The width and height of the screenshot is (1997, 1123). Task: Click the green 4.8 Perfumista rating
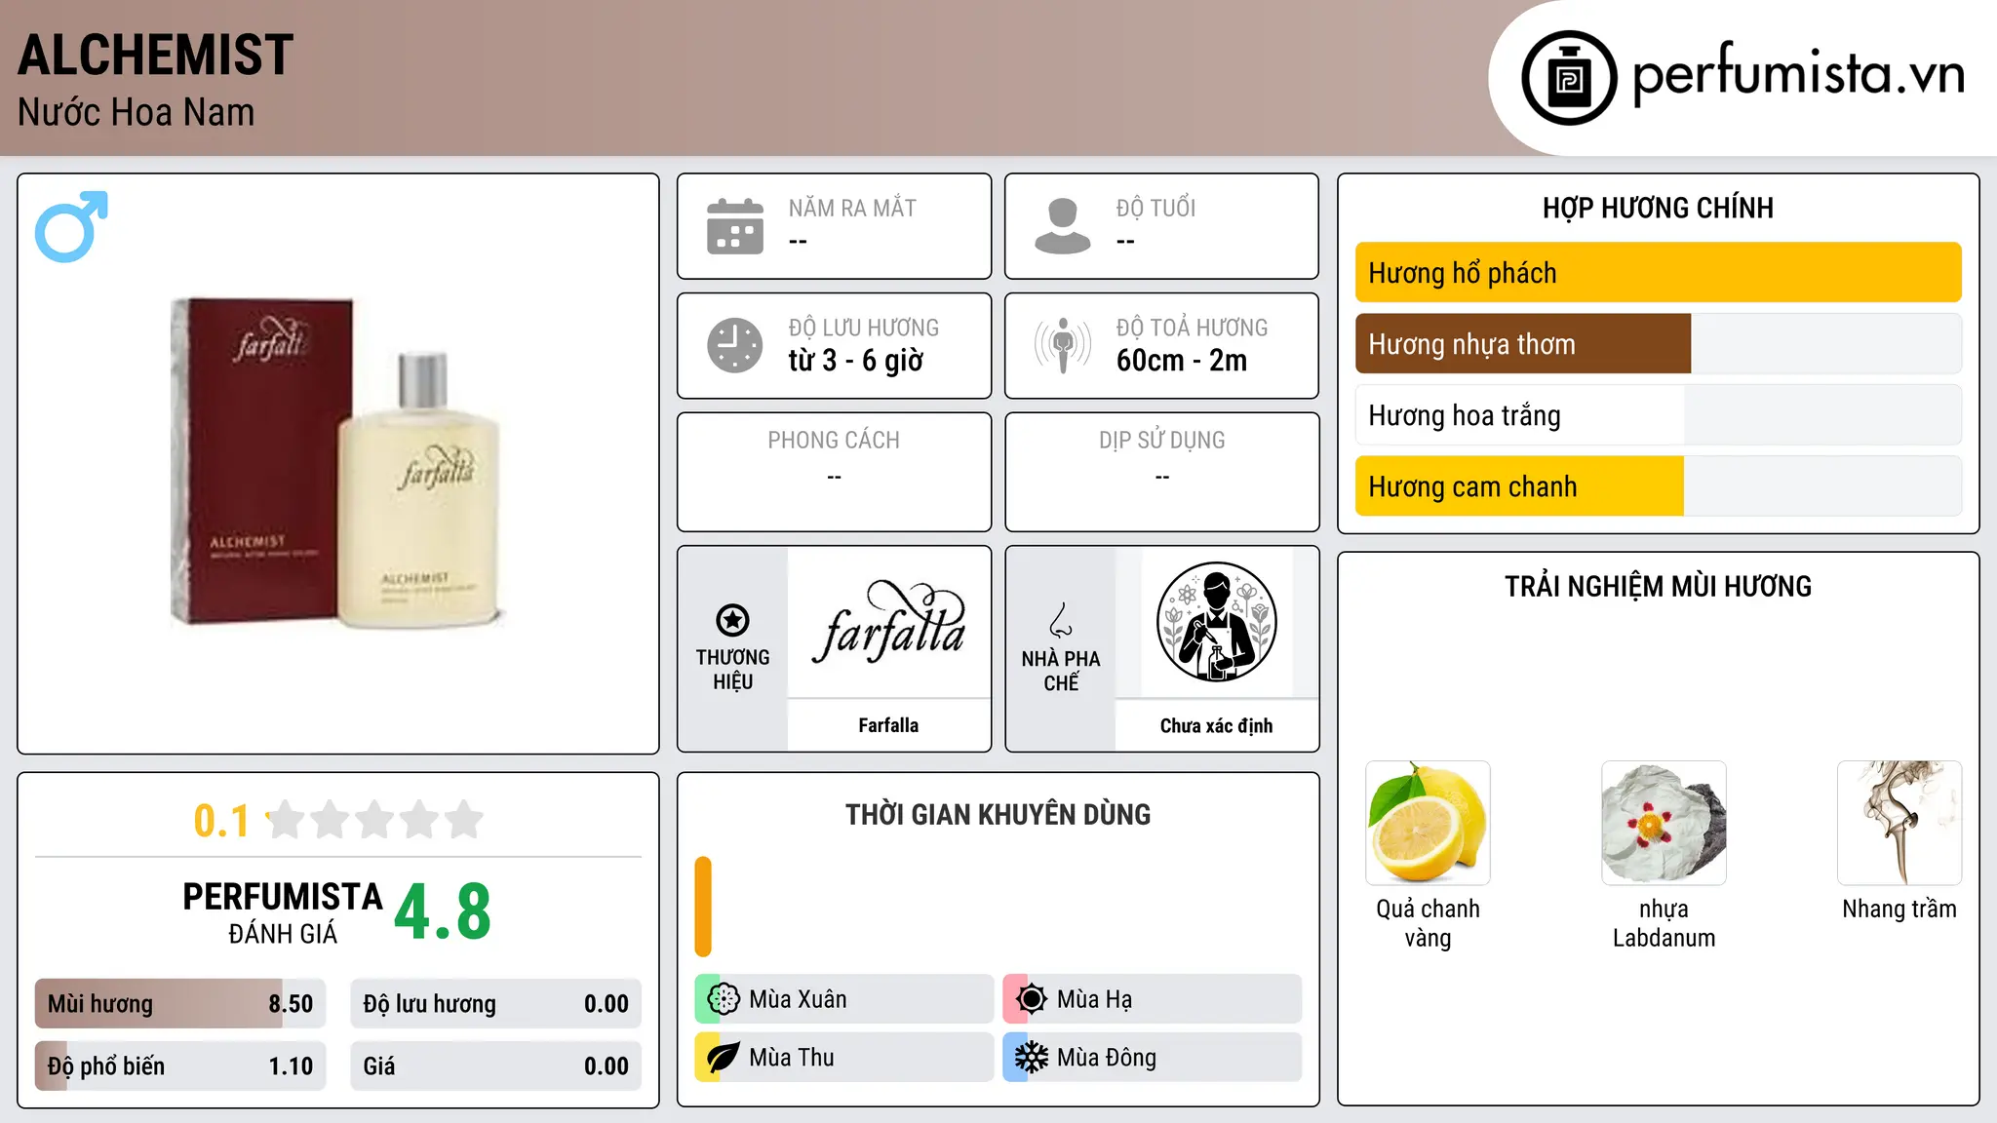[443, 912]
